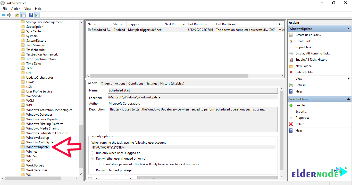Click red Delete icon under Selected Item
Screen dimensions: 352x185
click(291, 124)
